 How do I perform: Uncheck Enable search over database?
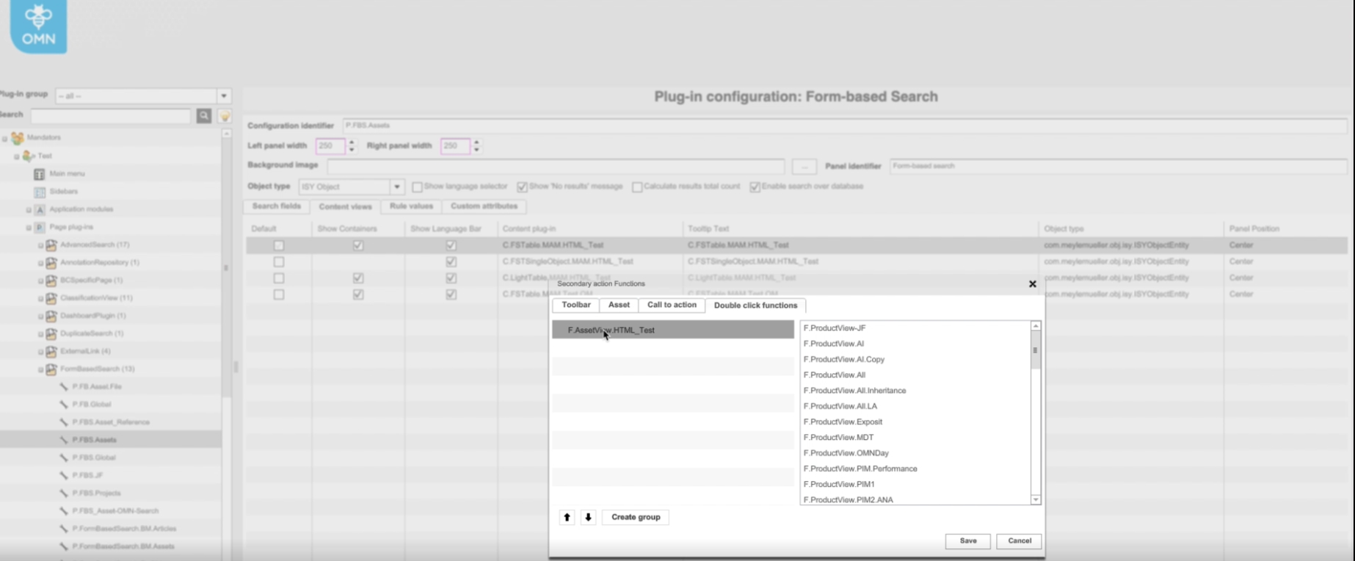click(x=755, y=187)
